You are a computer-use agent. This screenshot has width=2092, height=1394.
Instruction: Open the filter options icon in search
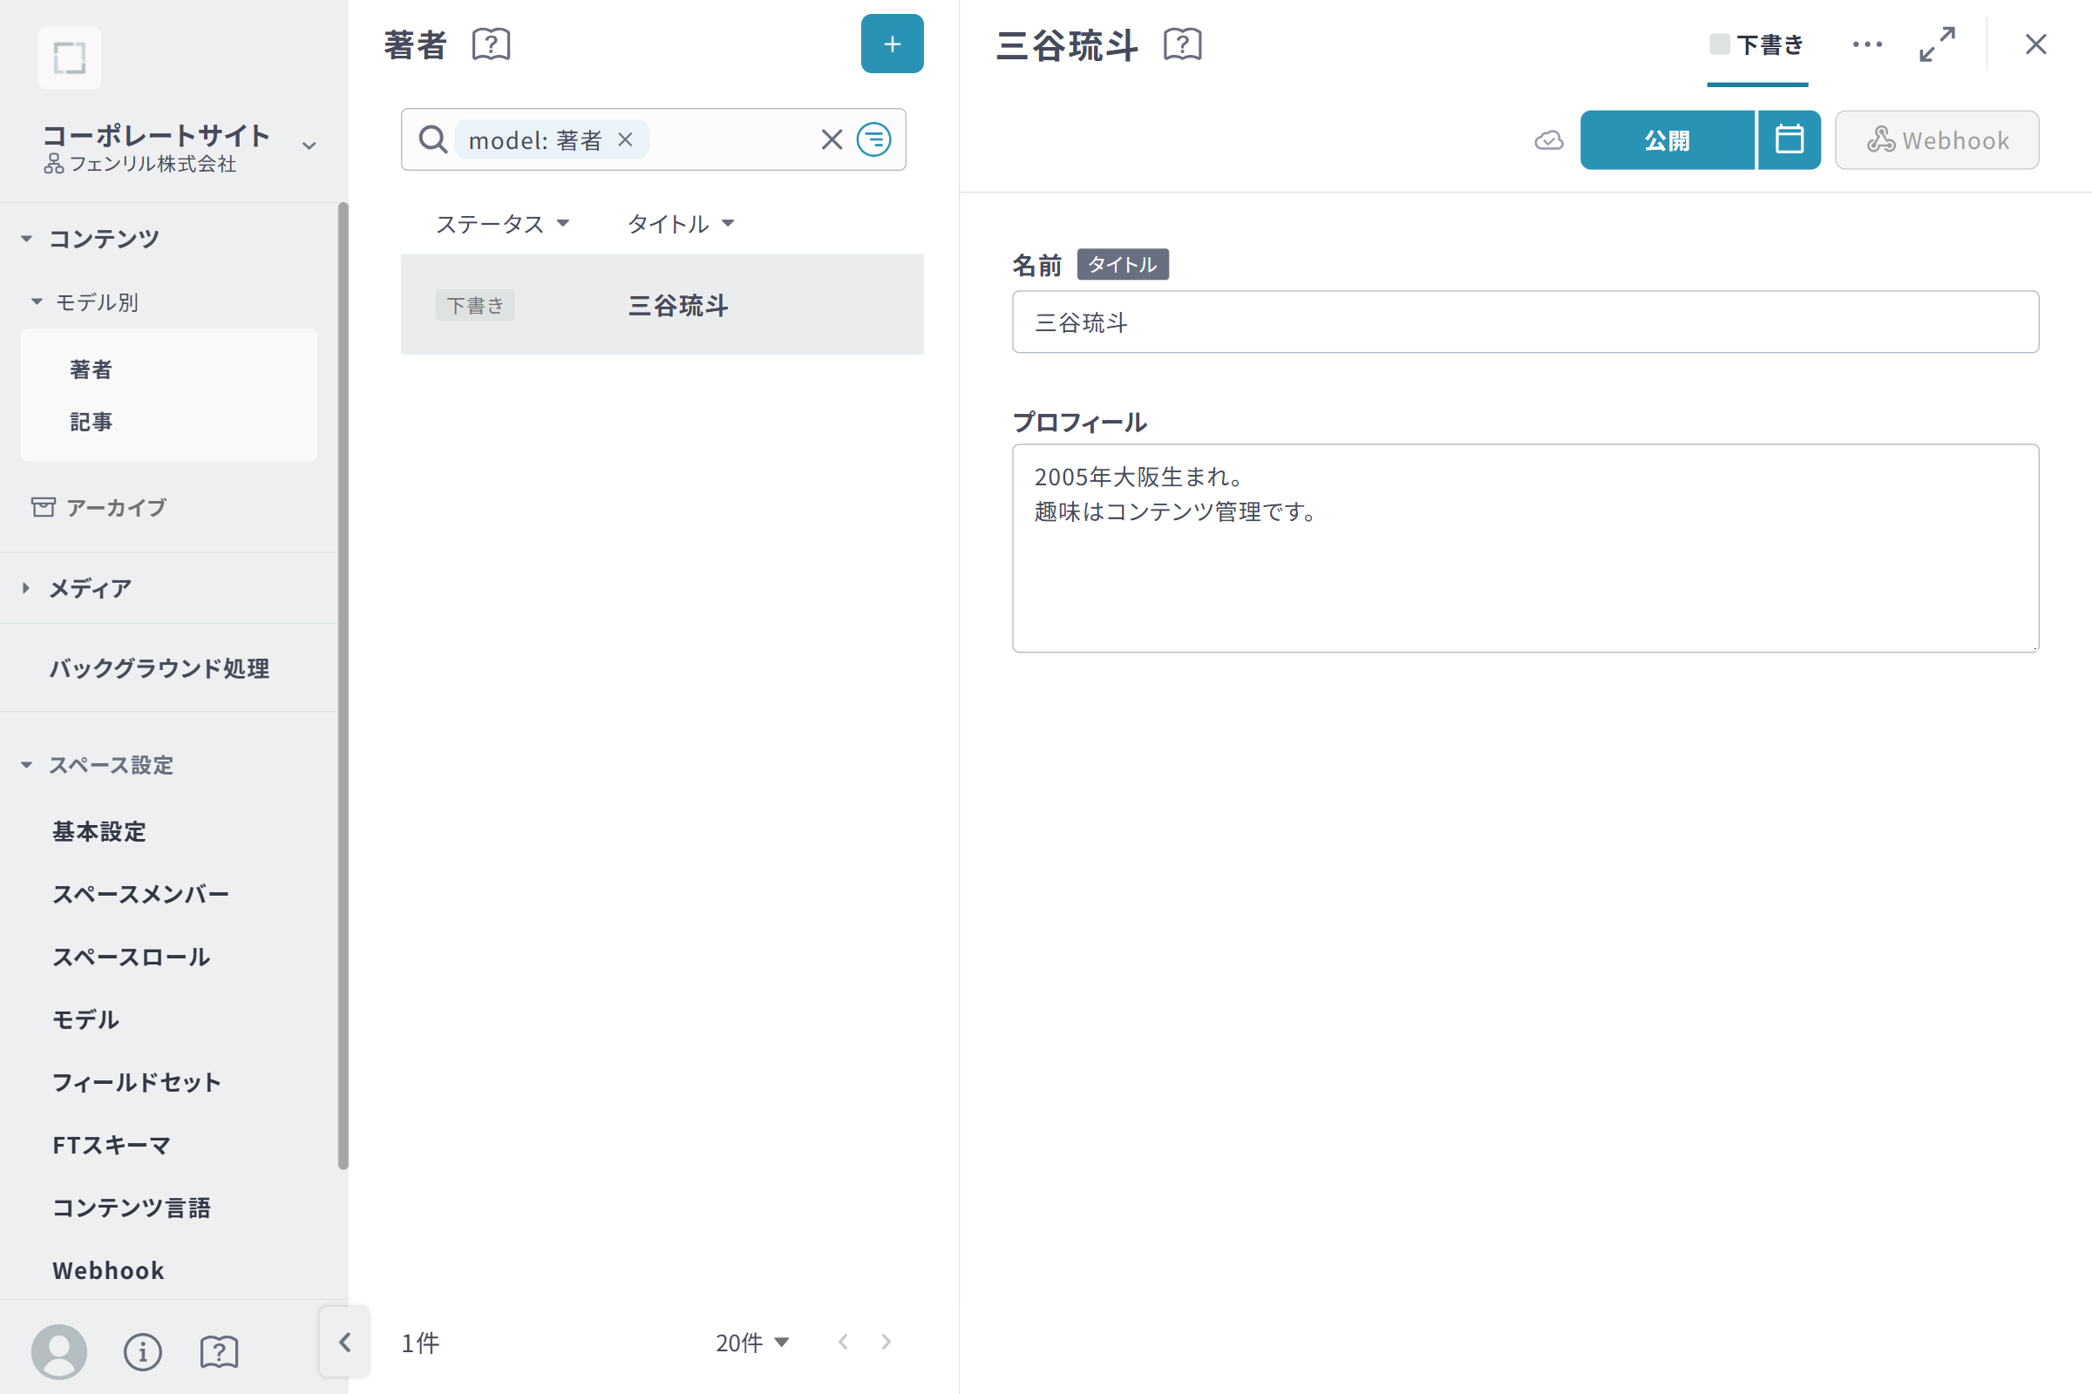tap(873, 139)
